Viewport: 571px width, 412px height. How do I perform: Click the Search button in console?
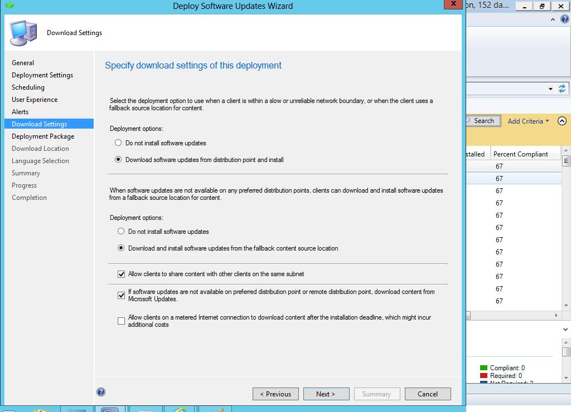coord(483,121)
